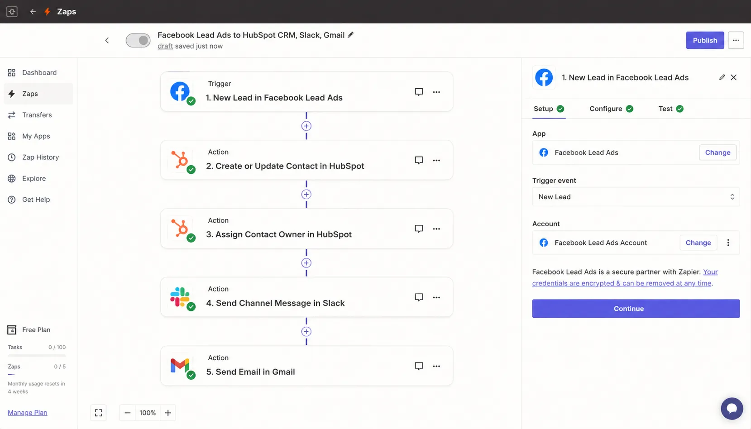Viewport: 751px width, 429px height.
Task: Open the credentials are encrypted link
Action: coord(622,283)
